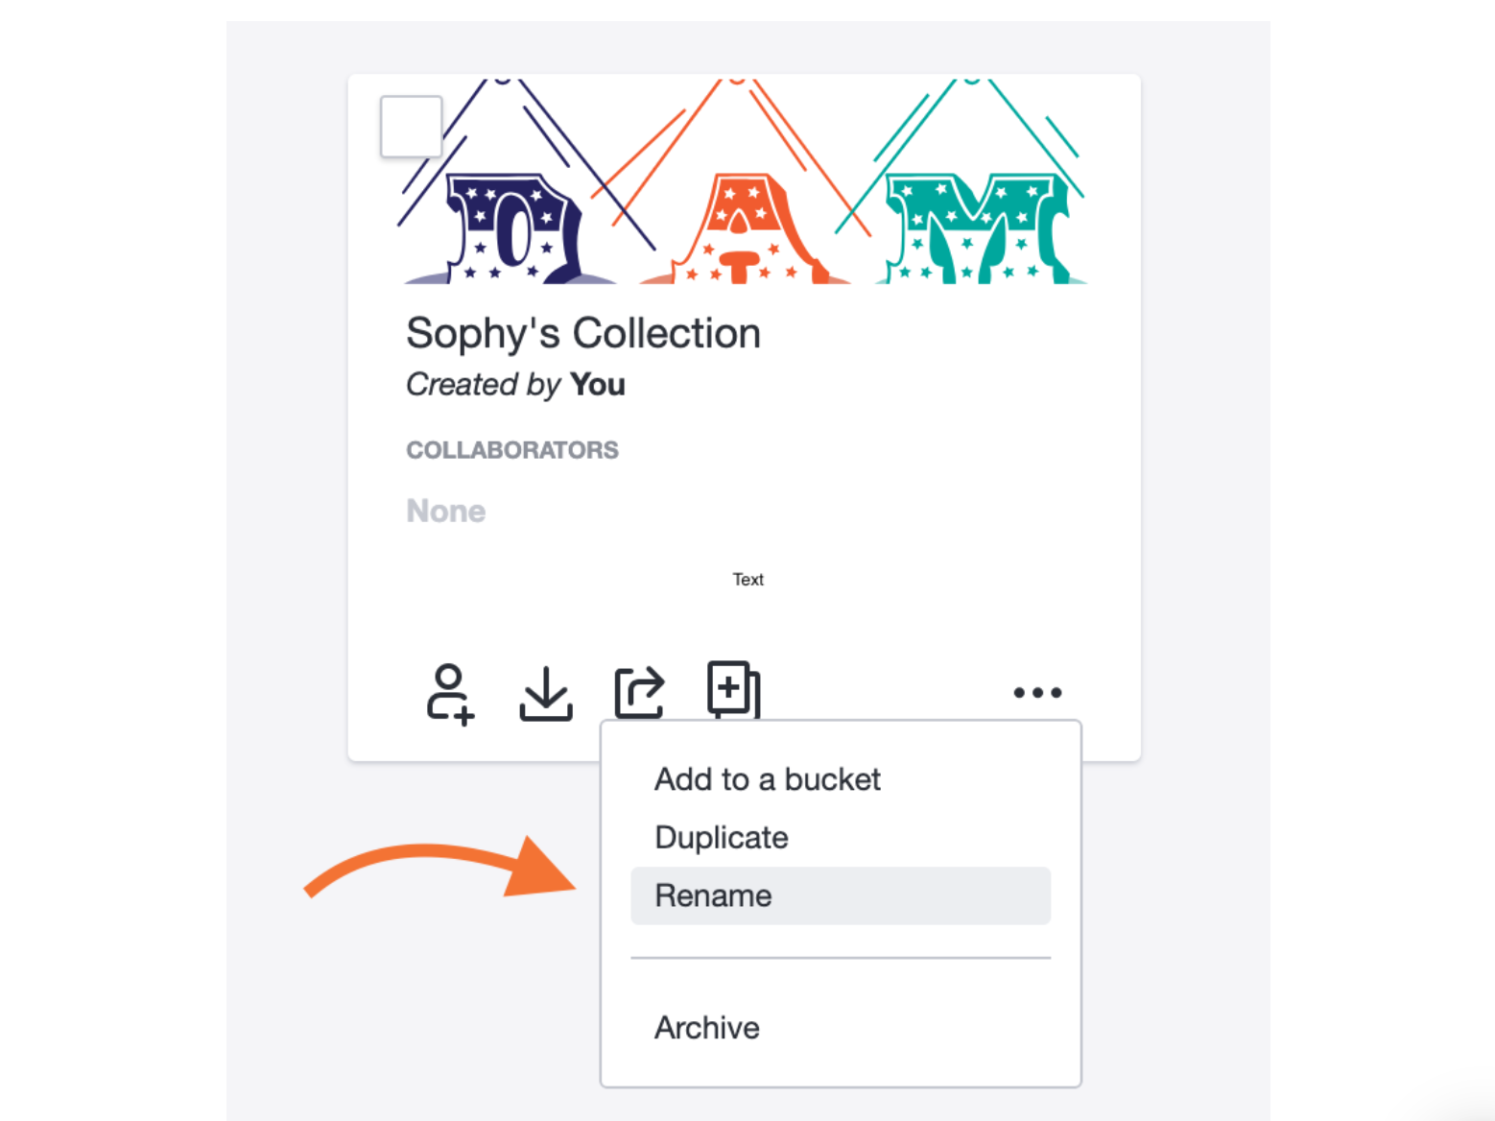
Task: Click the divider line above Archive
Action: coord(841,958)
